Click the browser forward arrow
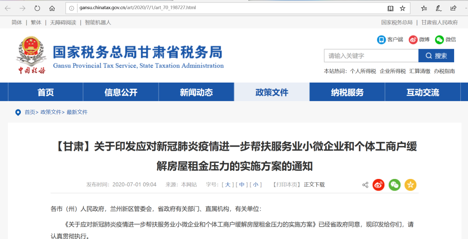The width and height of the screenshot is (468, 239). coord(23,8)
